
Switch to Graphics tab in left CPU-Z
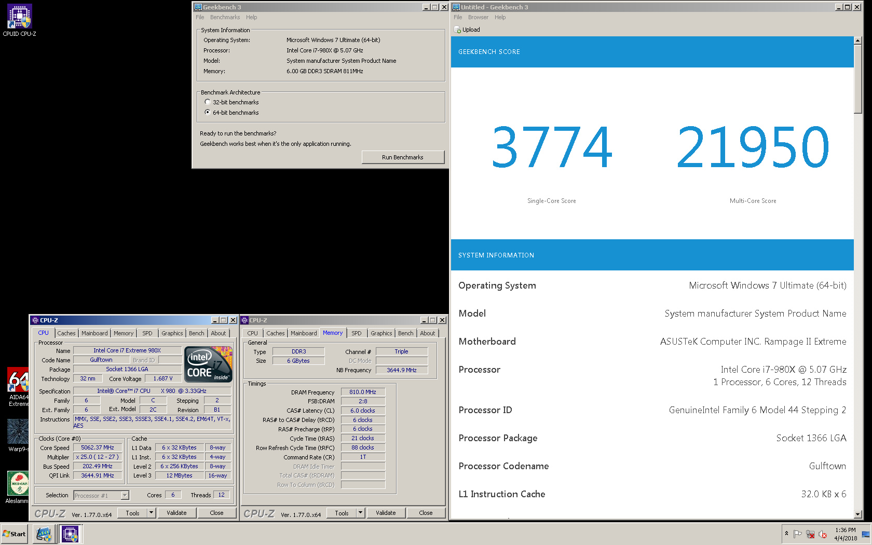[x=172, y=333]
